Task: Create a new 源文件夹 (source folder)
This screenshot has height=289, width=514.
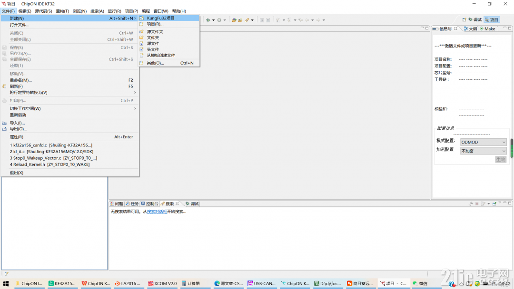Action: [x=169, y=32]
